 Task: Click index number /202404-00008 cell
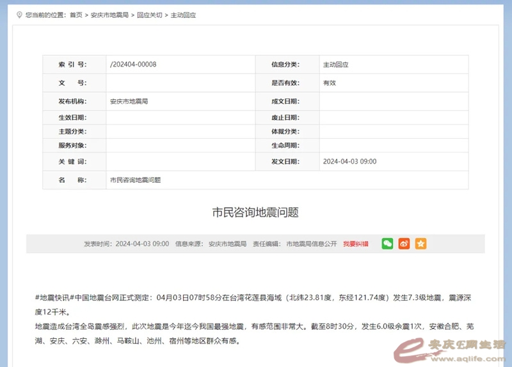coord(133,65)
